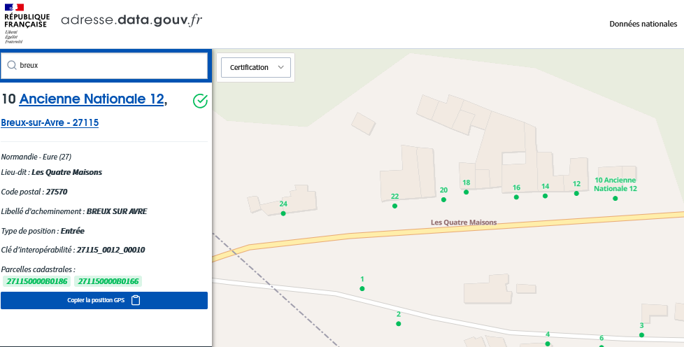Select address point 1 on map

pyautogui.click(x=362, y=288)
